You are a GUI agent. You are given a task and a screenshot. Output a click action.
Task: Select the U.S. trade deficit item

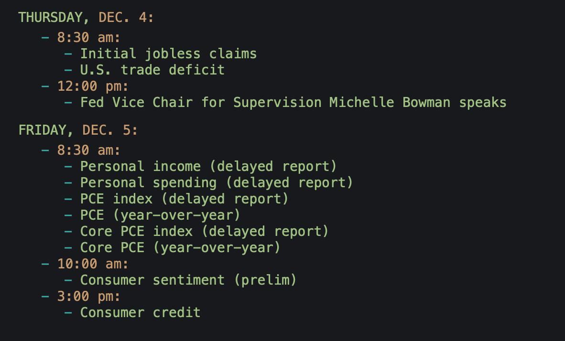coord(152,70)
